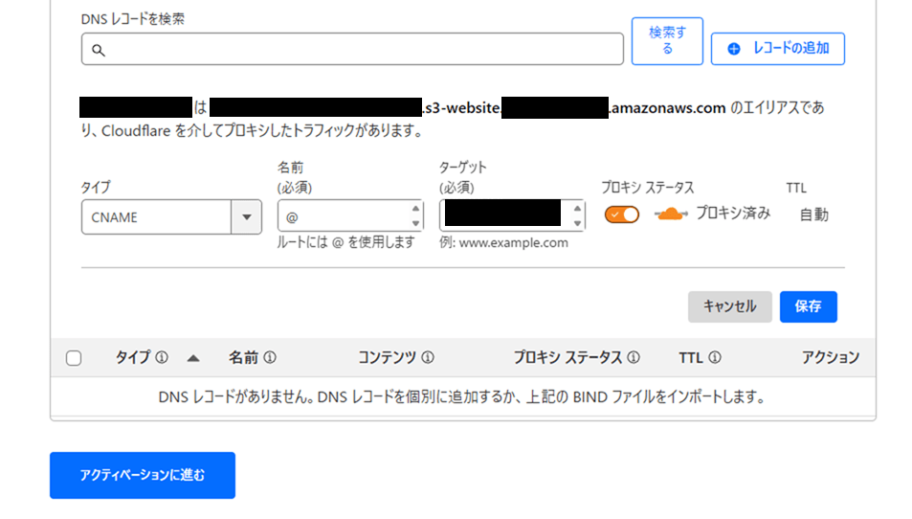
Task: Click the コンテンツ column header text
Action: pyautogui.click(x=387, y=357)
